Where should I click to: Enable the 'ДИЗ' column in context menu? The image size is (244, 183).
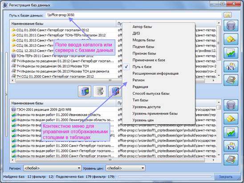[159, 33]
